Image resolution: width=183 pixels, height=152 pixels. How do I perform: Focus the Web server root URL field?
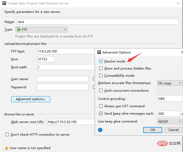point(71,122)
